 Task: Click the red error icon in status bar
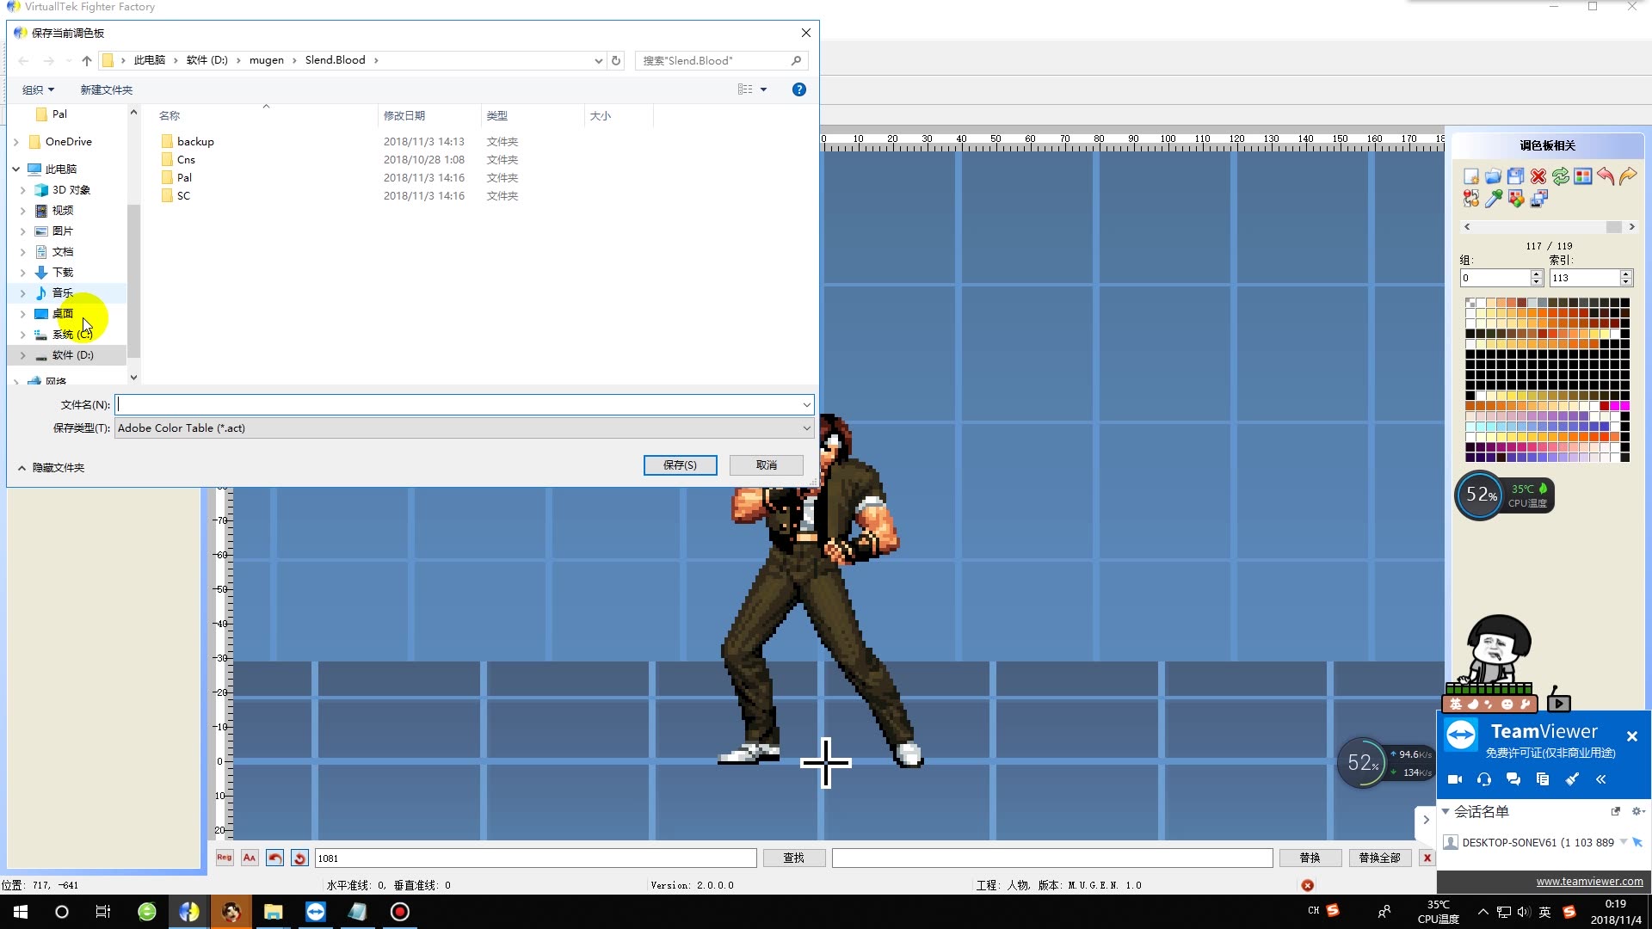(1308, 885)
